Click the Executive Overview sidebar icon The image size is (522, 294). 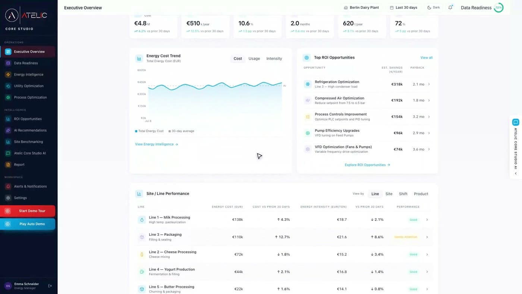(x=8, y=52)
